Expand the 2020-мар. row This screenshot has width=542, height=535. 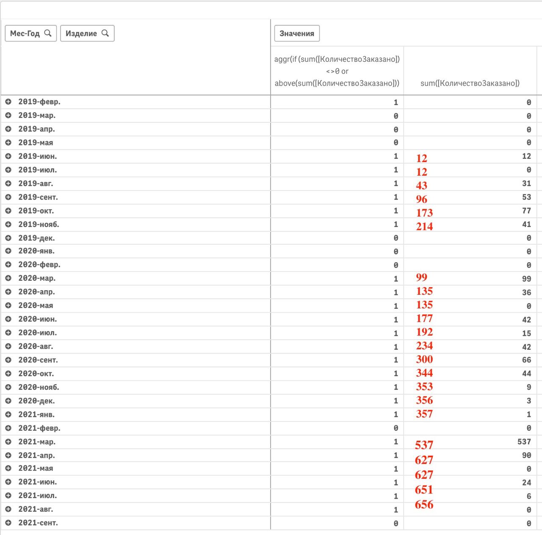pyautogui.click(x=8, y=278)
